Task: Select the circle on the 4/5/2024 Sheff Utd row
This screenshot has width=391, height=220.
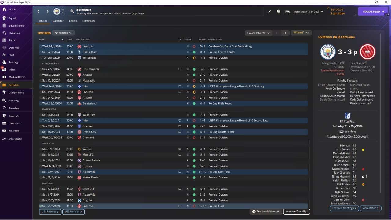Action: (41, 189)
